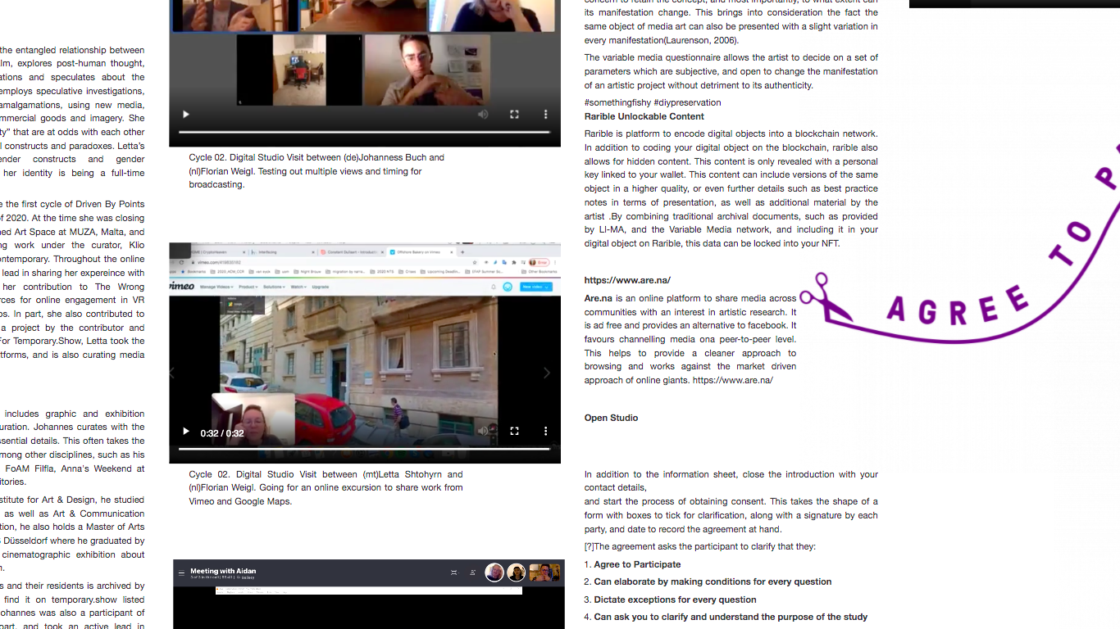Expand the Product dropdown in Vimeo header
The height and width of the screenshot is (629, 1120).
tap(248, 287)
